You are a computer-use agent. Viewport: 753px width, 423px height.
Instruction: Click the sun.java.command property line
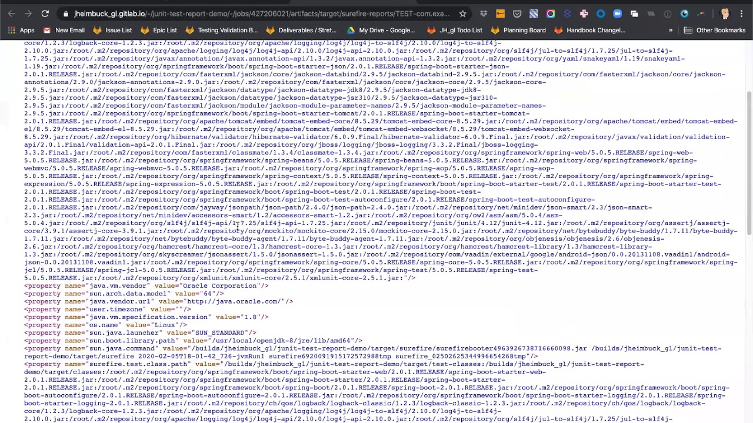click(x=372, y=352)
